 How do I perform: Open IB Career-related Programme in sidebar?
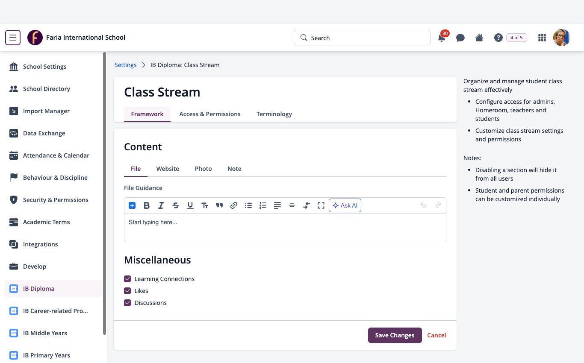53,311
